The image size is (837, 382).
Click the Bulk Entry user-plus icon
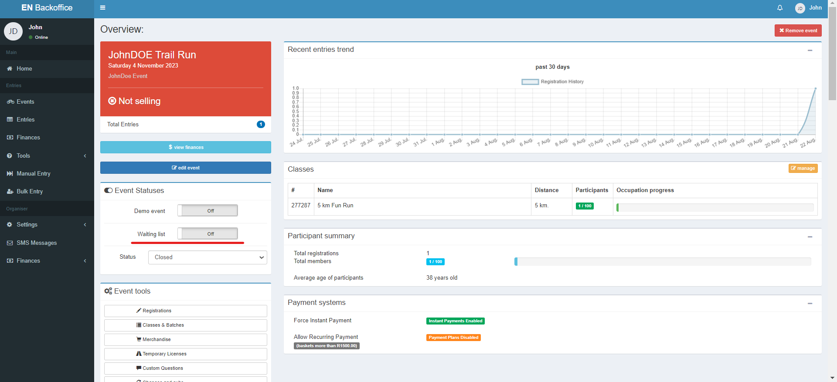[x=10, y=191]
